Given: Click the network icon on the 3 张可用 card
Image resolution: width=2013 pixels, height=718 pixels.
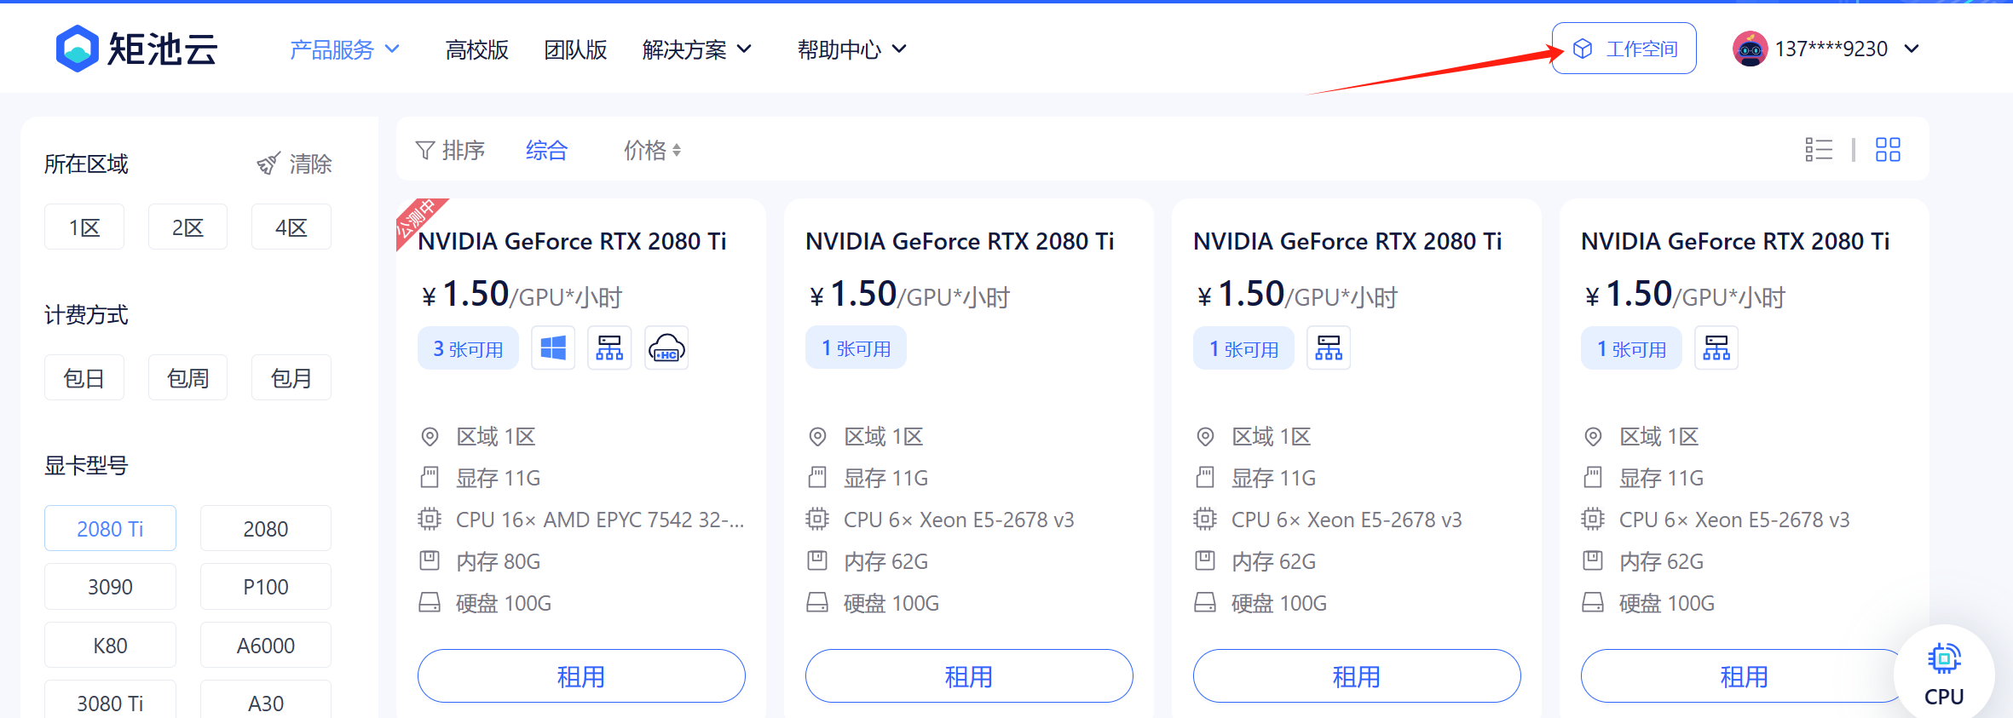Looking at the screenshot, I should point(609,348).
